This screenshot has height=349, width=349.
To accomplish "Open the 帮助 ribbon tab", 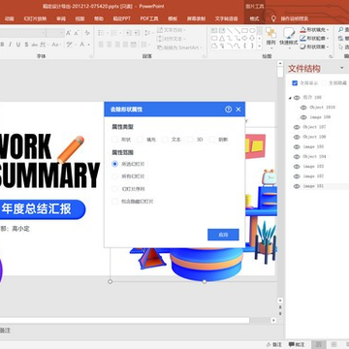I will [99, 18].
